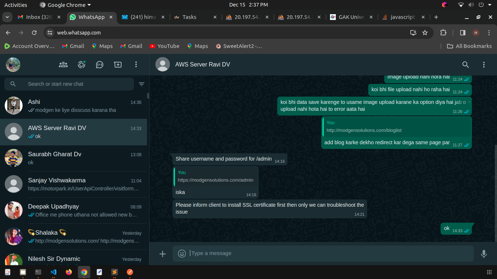Open Shalaka chat

pyautogui.click(x=73, y=237)
